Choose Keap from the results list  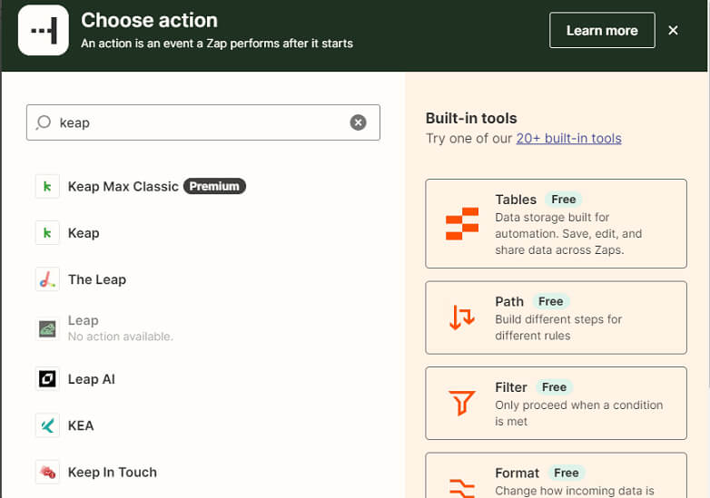[84, 233]
